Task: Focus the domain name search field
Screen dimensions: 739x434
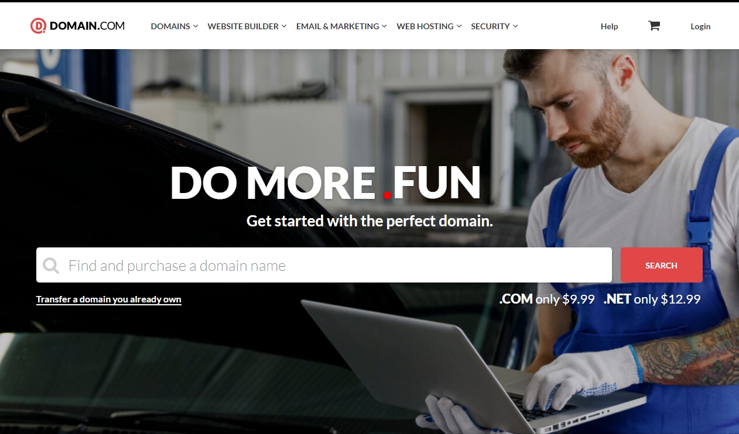Action: (324, 265)
